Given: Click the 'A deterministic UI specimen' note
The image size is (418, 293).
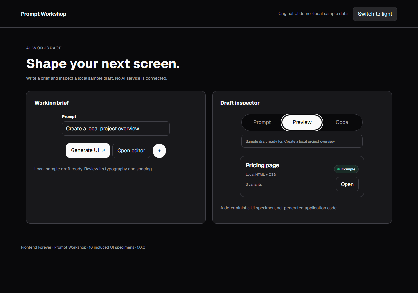Looking at the screenshot, I should click(x=279, y=208).
